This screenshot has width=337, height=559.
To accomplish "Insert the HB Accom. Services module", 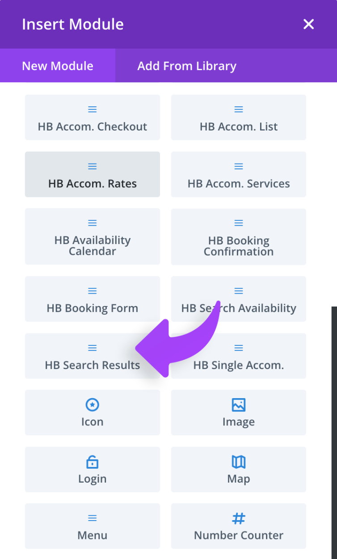I will click(x=238, y=174).
